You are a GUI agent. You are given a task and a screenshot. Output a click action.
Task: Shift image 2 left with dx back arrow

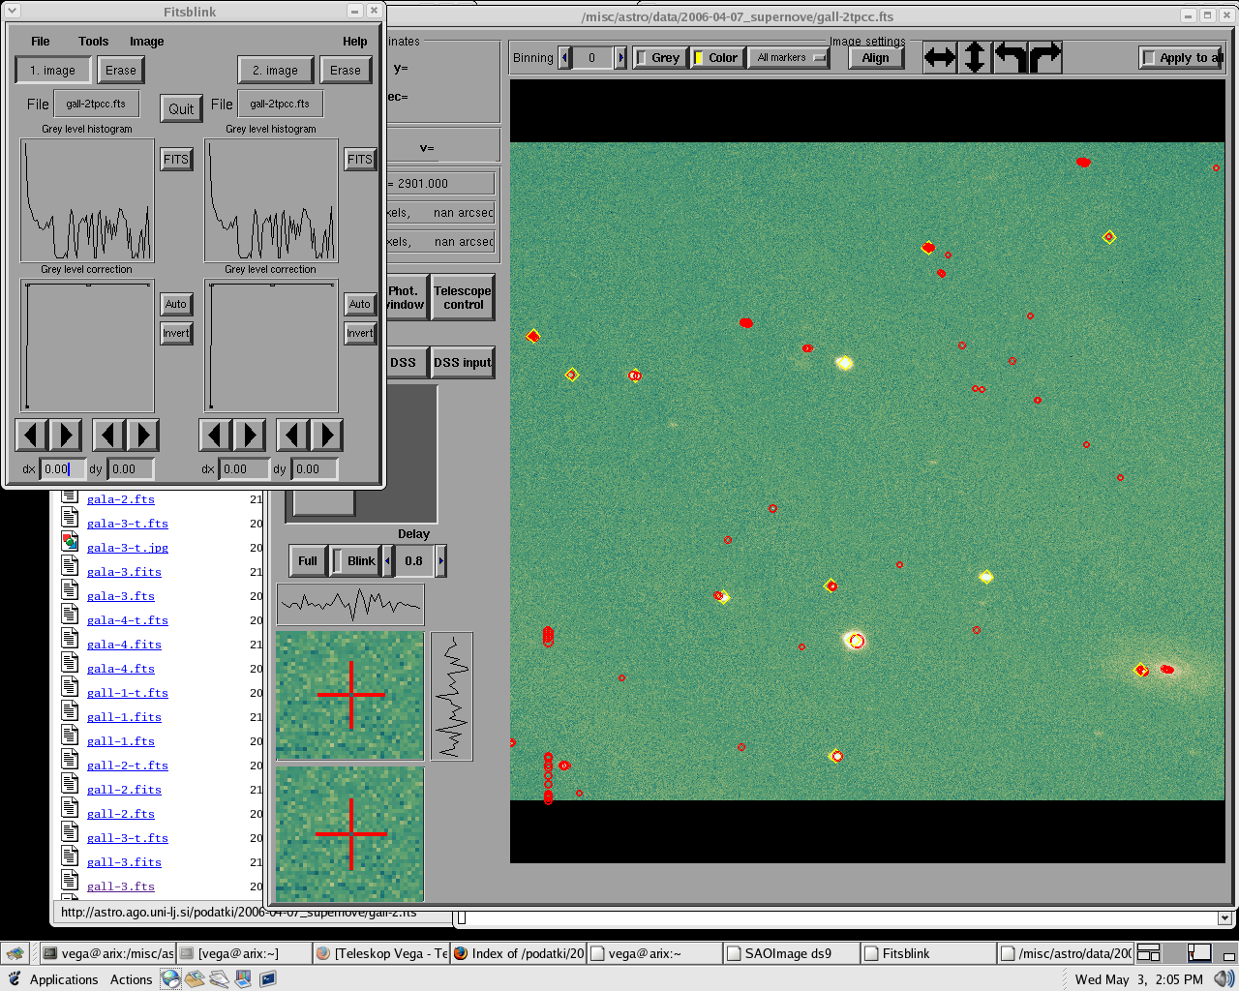215,435
